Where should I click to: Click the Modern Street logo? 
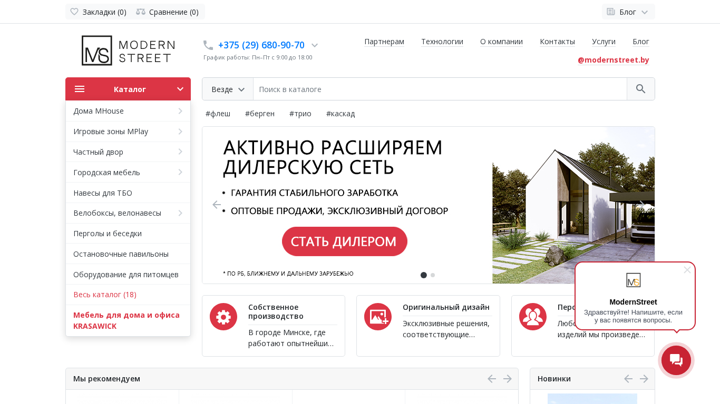pyautogui.click(x=128, y=50)
